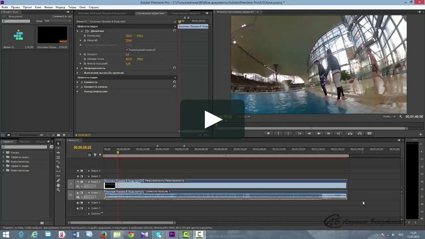The width and height of the screenshot is (425, 239).
Task: Select the Rolling Edit tool
Action: tap(58, 157)
